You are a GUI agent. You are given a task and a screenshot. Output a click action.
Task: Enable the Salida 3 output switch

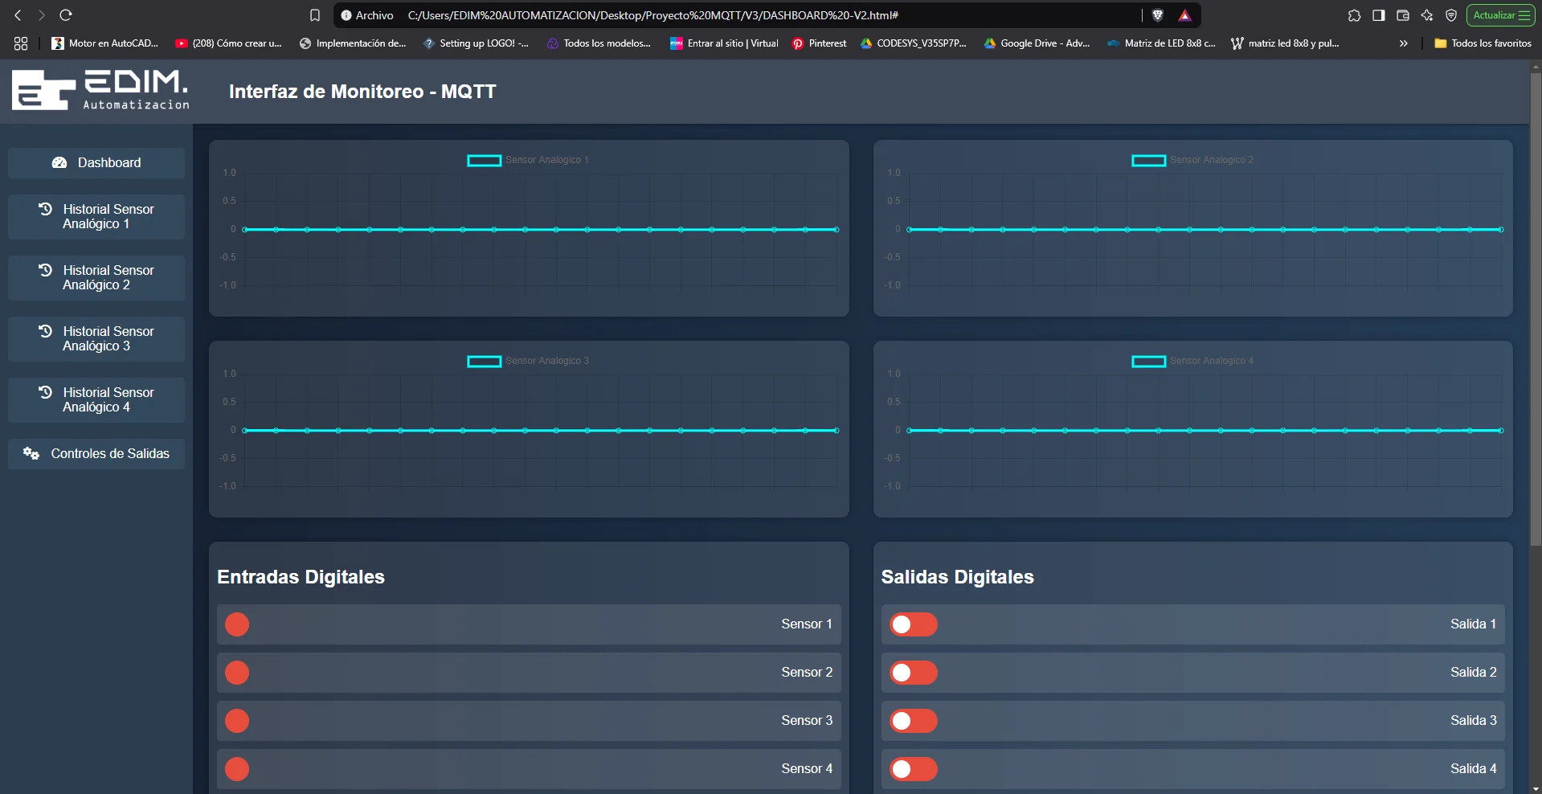pyautogui.click(x=913, y=721)
